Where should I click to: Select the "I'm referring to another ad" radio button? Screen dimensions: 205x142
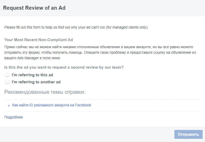(7, 82)
